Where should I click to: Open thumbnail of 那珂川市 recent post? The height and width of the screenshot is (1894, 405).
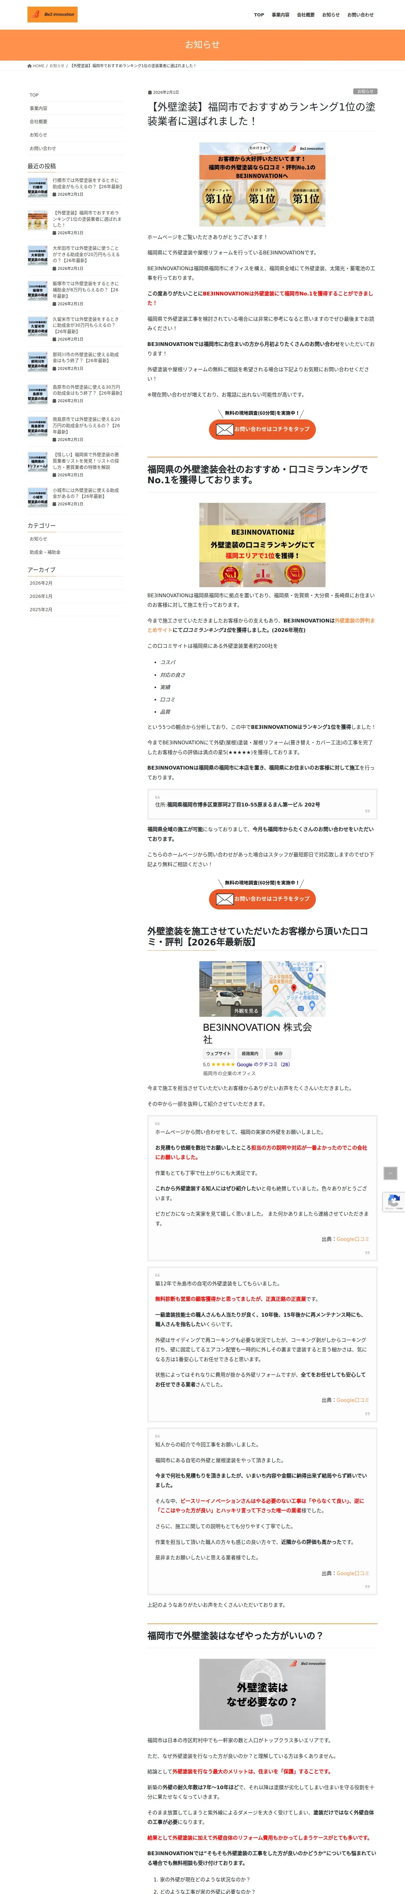38,362
